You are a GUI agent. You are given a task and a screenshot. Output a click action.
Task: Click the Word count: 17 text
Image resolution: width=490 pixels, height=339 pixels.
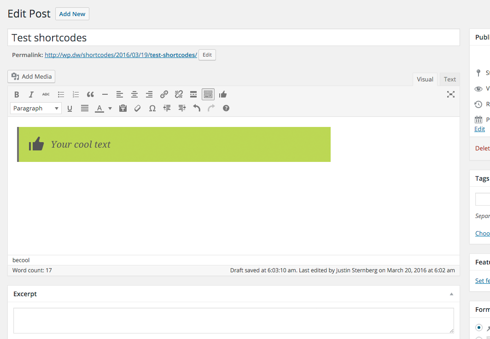(x=32, y=270)
